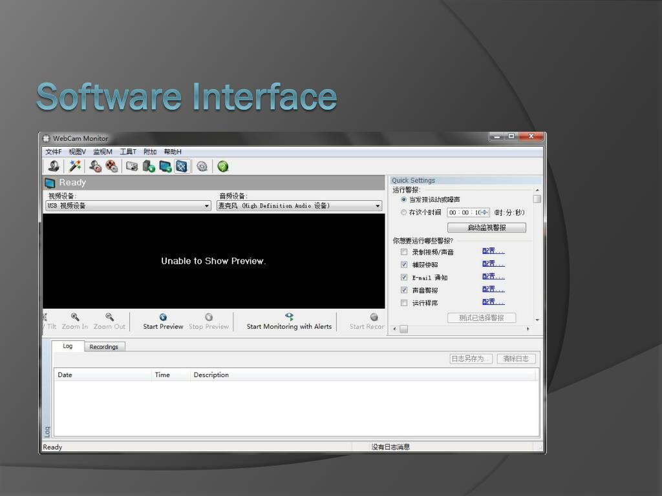662x496 pixels.
Task: Open the magic wand wizard tool
Action: click(75, 167)
